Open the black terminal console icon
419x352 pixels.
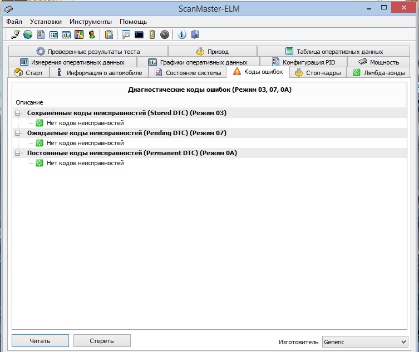139,34
